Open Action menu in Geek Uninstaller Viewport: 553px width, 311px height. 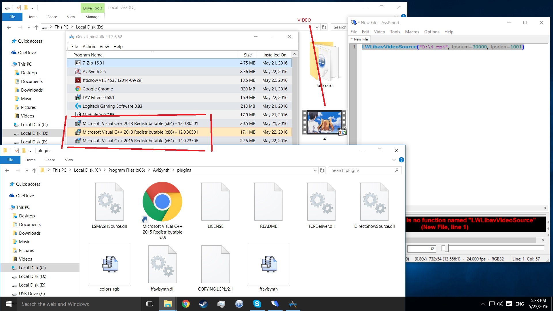pyautogui.click(x=89, y=47)
